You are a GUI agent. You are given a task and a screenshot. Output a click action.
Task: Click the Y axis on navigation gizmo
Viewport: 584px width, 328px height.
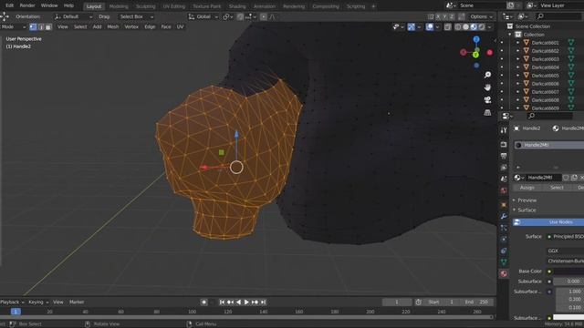coord(475,55)
